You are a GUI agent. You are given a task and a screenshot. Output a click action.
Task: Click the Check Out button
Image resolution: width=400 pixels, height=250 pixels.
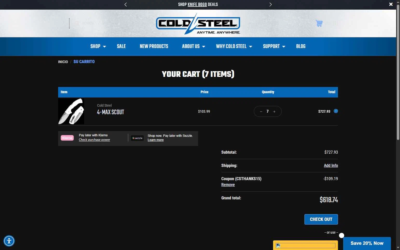321,219
